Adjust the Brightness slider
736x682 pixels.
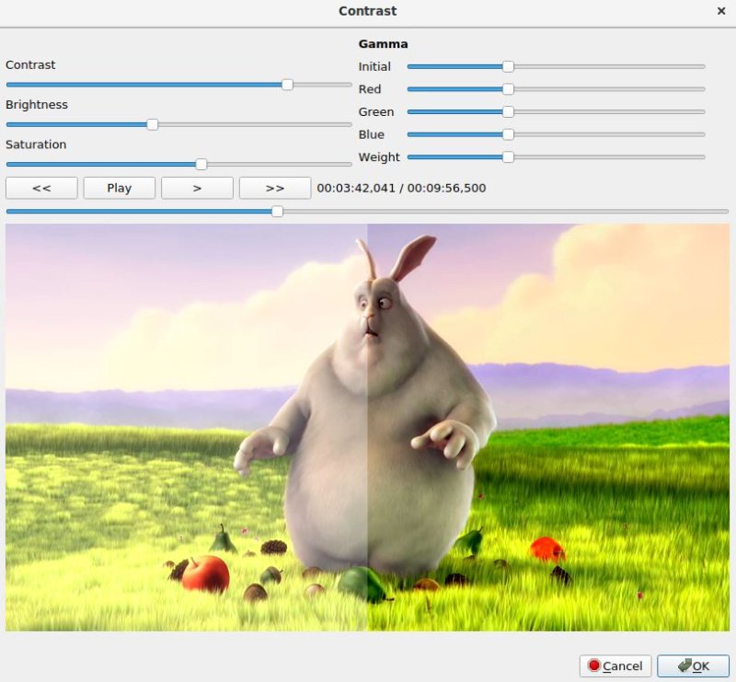[x=152, y=124]
